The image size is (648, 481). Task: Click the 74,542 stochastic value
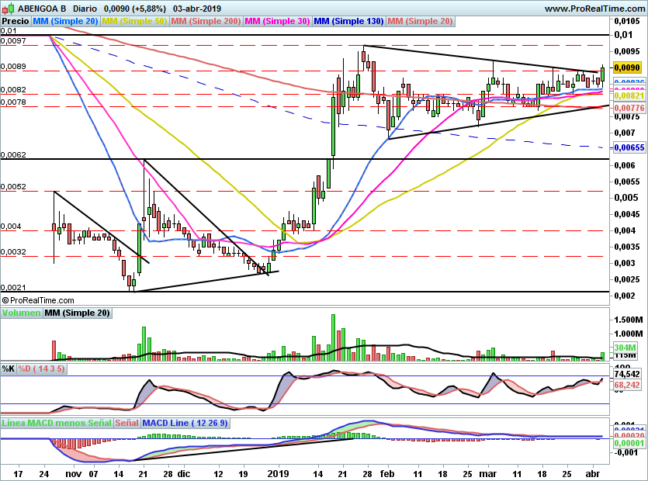tap(627, 375)
